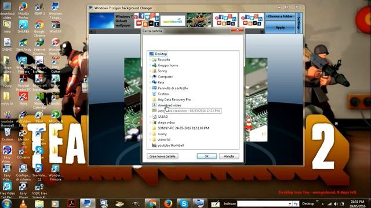The width and height of the screenshot is (371, 208).
Task: Select the worldremit wallpaper thumbnail
Action: pos(173,21)
